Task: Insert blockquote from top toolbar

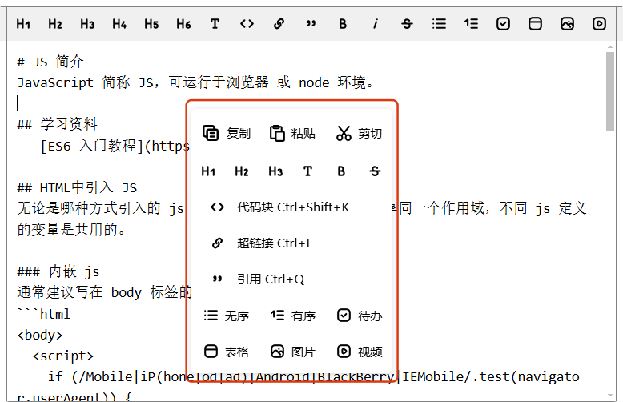Action: click(311, 24)
